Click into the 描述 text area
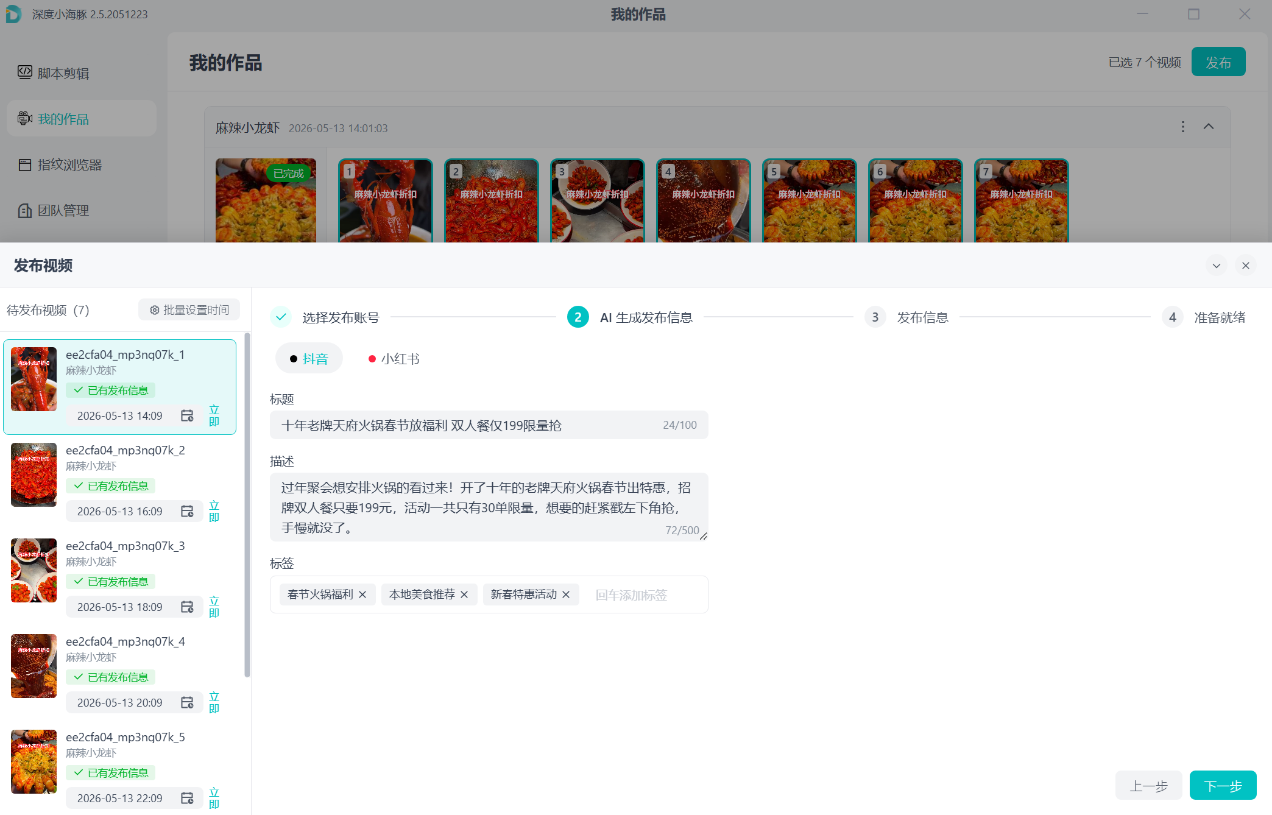This screenshot has height=815, width=1272. [x=489, y=507]
